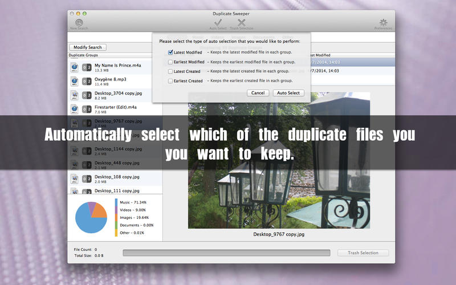
Task: Click the Trash Selection X toolbar icon
Action: pyautogui.click(x=242, y=23)
